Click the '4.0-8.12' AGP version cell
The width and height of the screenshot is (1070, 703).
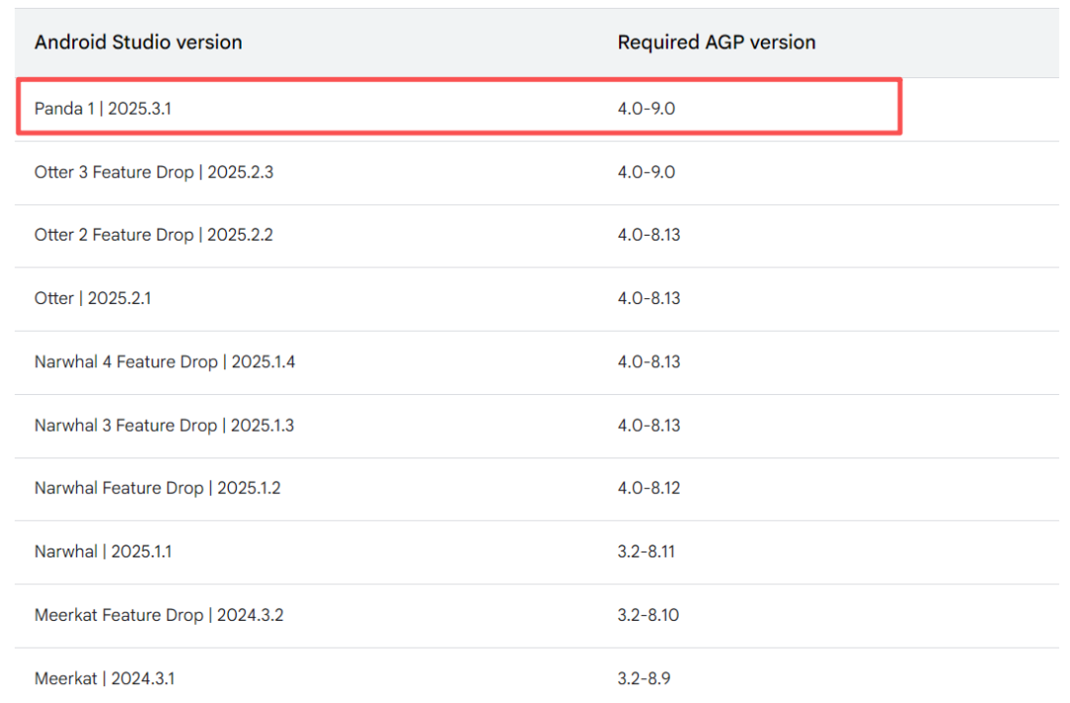(649, 488)
